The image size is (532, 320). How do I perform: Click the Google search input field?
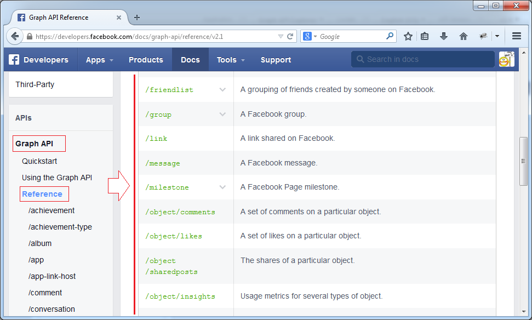tap(352, 36)
